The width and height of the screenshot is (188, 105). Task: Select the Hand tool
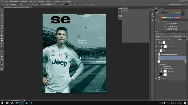(x=2, y=57)
